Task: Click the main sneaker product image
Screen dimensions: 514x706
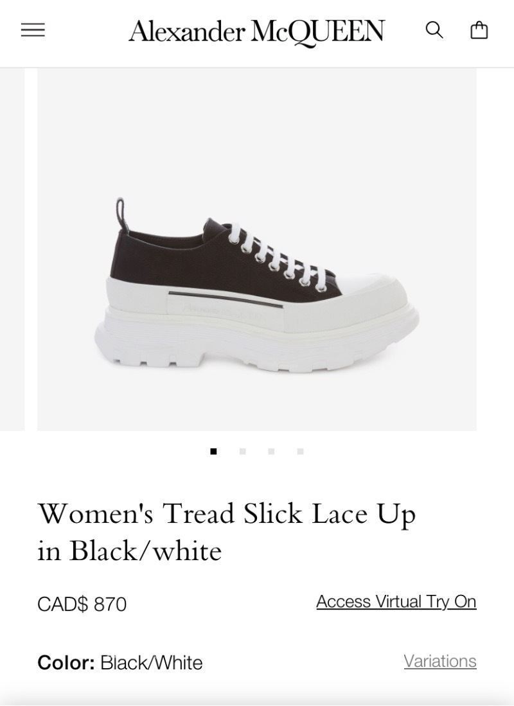Action: (x=257, y=249)
